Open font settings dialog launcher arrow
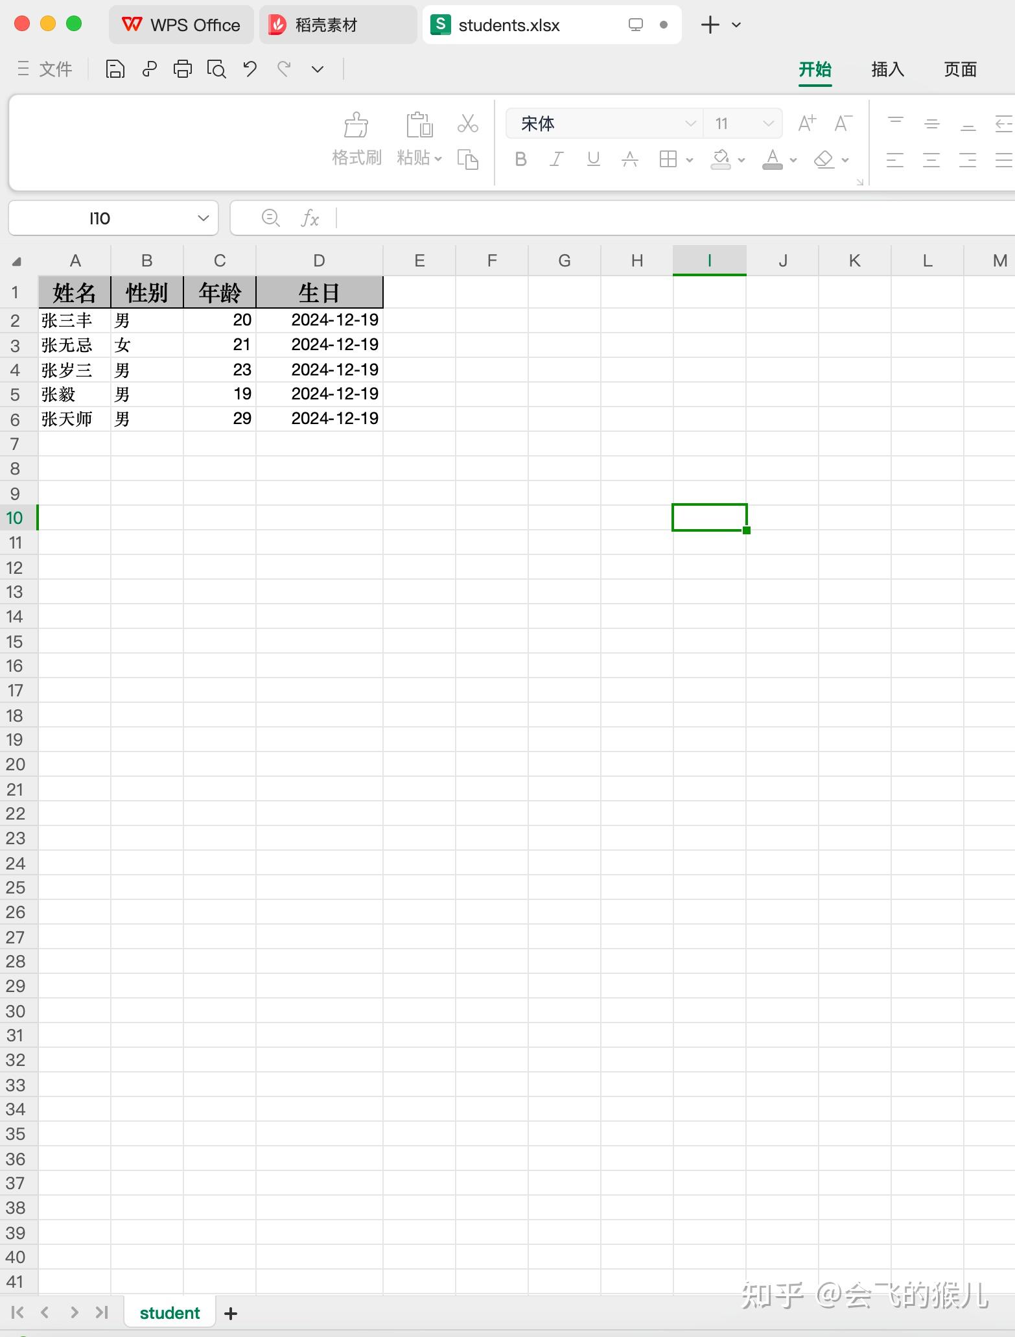Viewport: 1015px width, 1337px height. pos(859,182)
